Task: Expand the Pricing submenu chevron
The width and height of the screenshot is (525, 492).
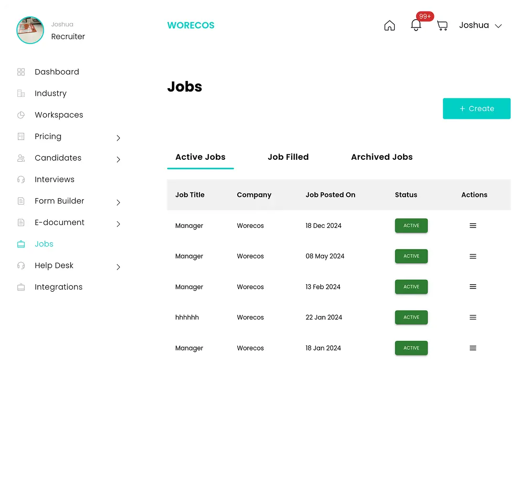Action: 118,138
